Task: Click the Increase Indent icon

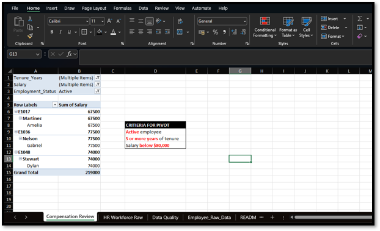Action: click(167, 32)
